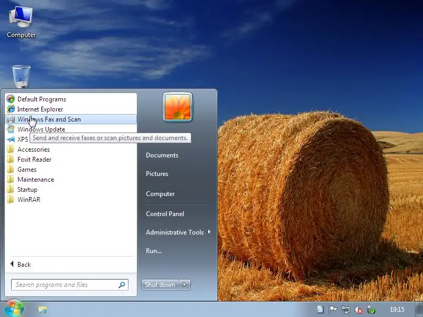Expand the Games folder
The image size is (423, 317).
71,169
